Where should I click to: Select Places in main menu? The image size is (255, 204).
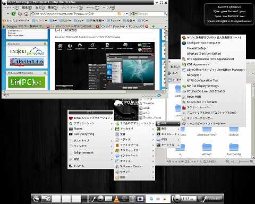point(90,129)
